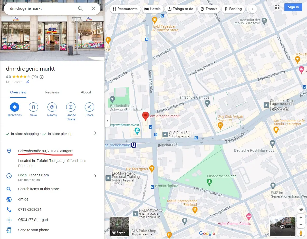Screen dimensions: 307x239
Task: Click Die Metzgerei restaurant marker
Action: [x=152, y=169]
